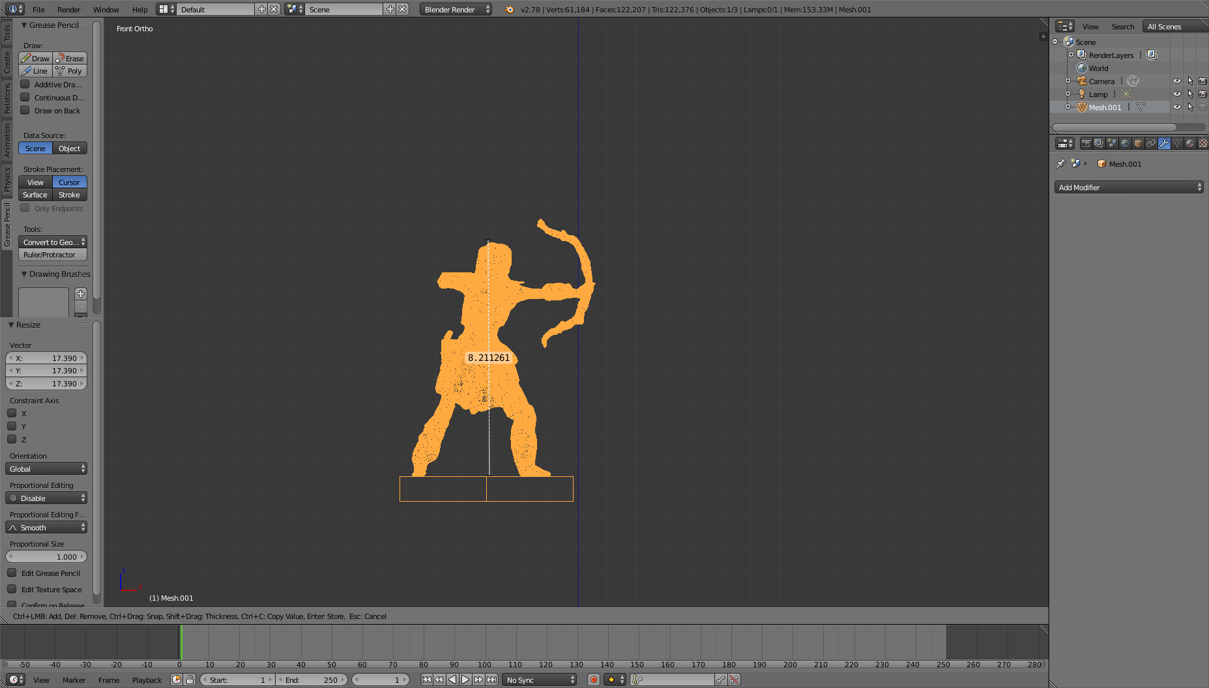Open the Help menu
1209x688 pixels.
click(139, 9)
